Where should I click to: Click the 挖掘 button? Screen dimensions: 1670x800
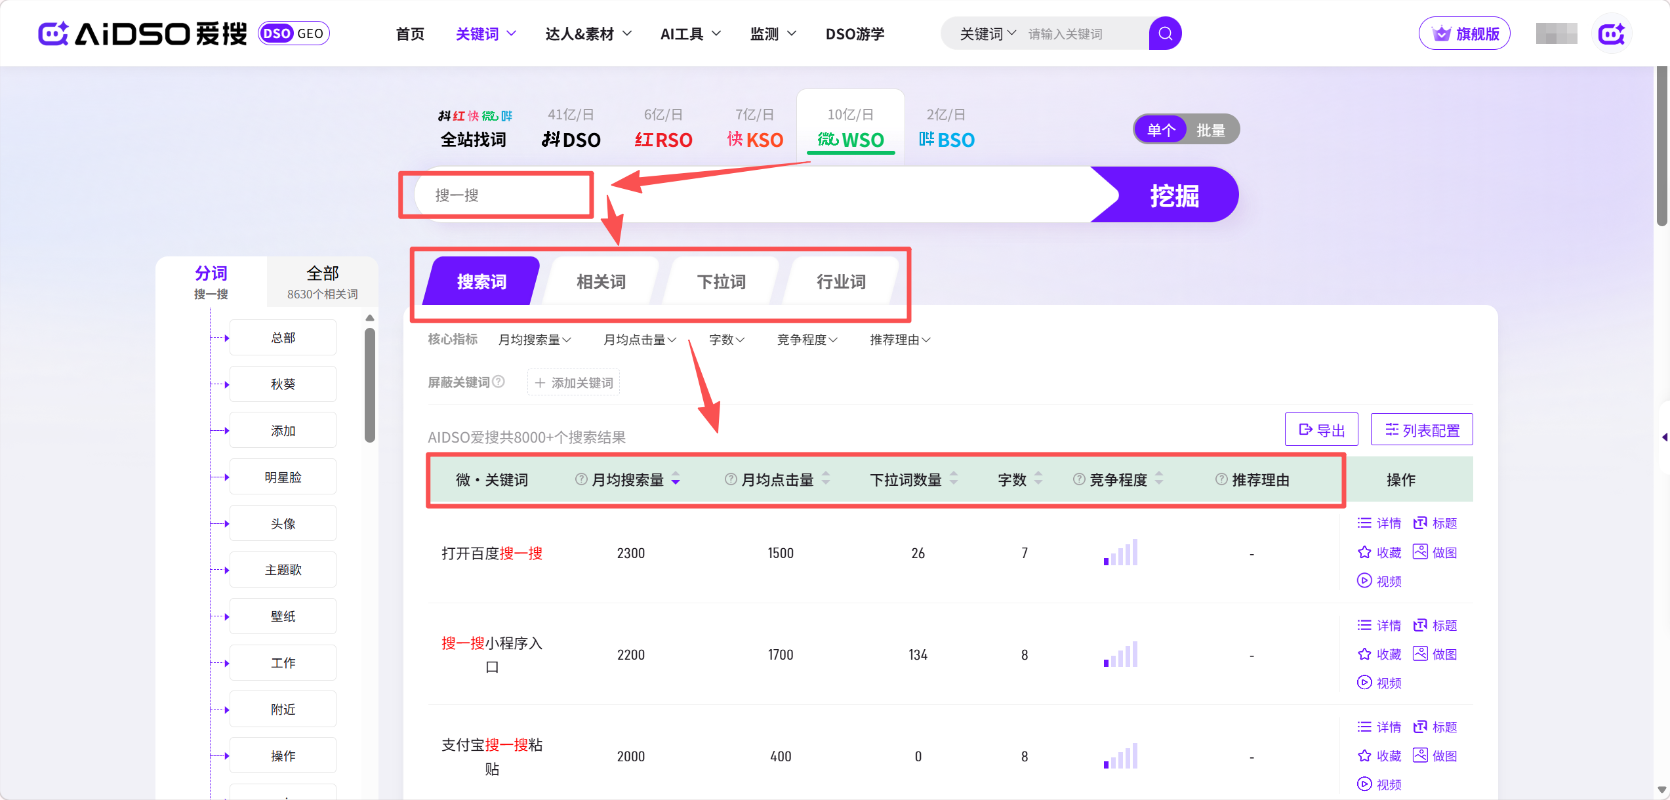point(1173,195)
